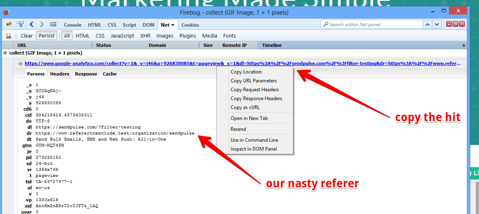Switch to the HTML panel tab
This screenshot has height=214, width=479.
[x=95, y=25]
